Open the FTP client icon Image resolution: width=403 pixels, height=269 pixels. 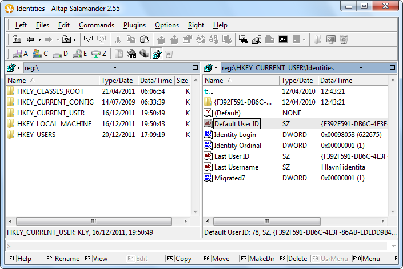(x=131, y=54)
